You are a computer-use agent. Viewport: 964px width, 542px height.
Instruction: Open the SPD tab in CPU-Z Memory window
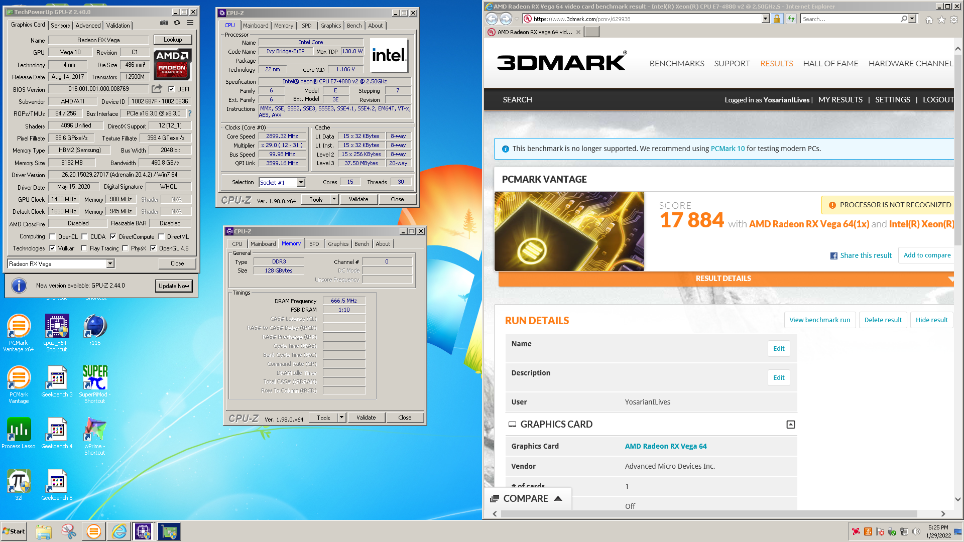point(314,243)
